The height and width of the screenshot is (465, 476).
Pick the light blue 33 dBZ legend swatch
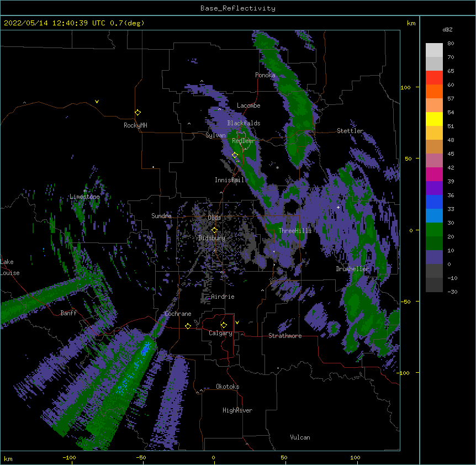click(434, 216)
